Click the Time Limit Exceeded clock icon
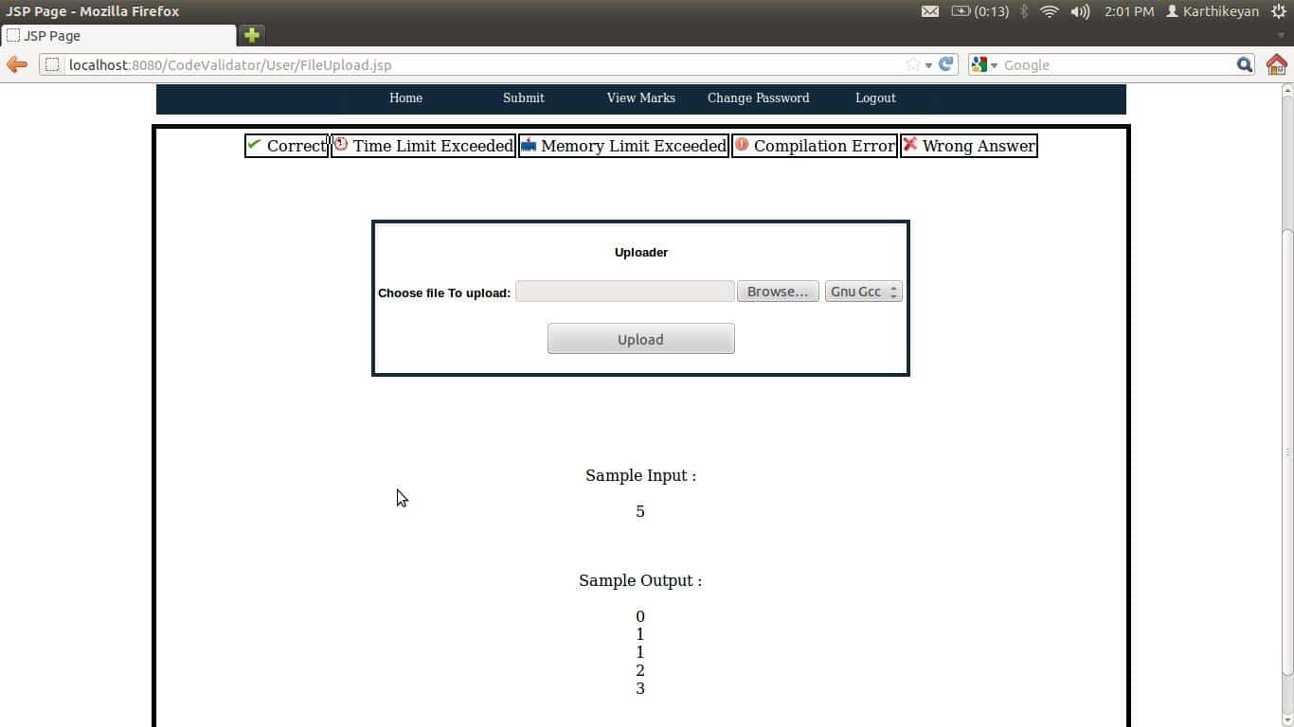The width and height of the screenshot is (1294, 727). pos(341,144)
